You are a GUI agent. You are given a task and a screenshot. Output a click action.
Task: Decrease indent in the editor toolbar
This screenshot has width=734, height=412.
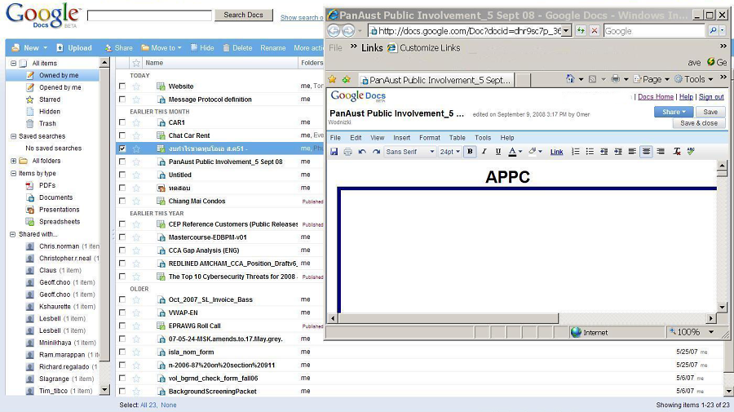coord(604,152)
